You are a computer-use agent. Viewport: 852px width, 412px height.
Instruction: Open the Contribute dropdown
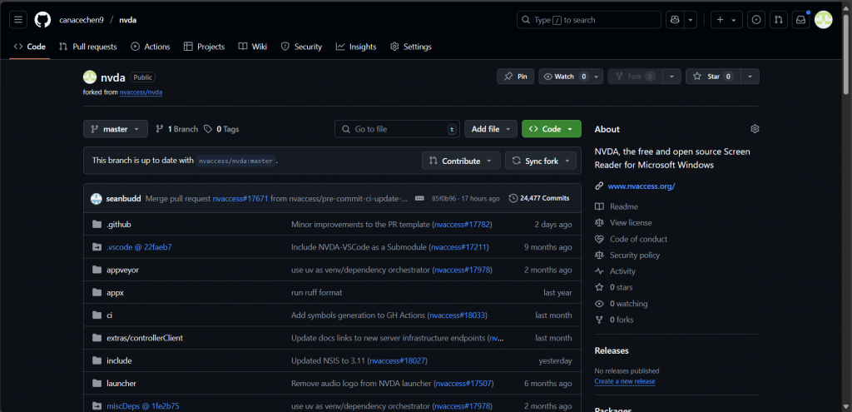461,161
